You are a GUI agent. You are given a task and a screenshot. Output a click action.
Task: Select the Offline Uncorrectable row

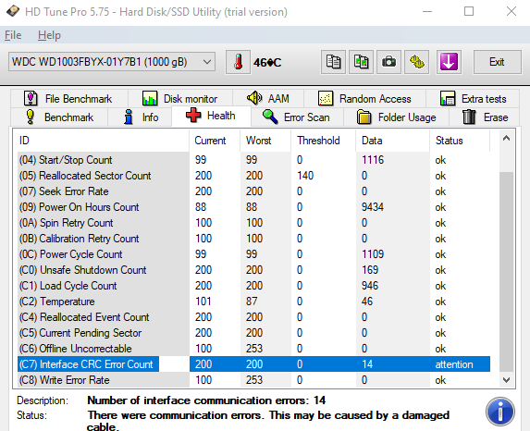point(253,349)
